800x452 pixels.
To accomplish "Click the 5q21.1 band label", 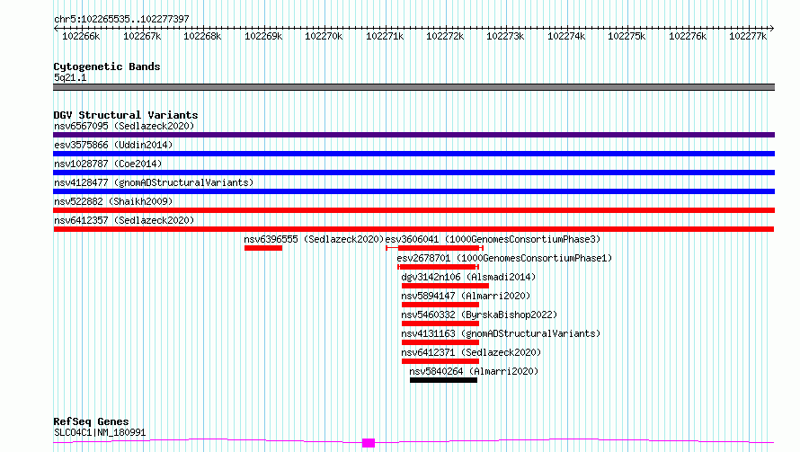I will coord(70,77).
